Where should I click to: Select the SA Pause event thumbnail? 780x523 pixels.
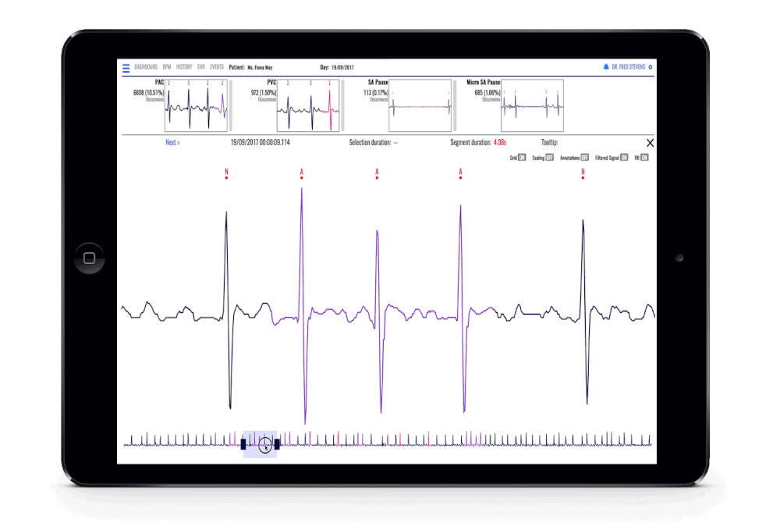pyautogui.click(x=421, y=104)
